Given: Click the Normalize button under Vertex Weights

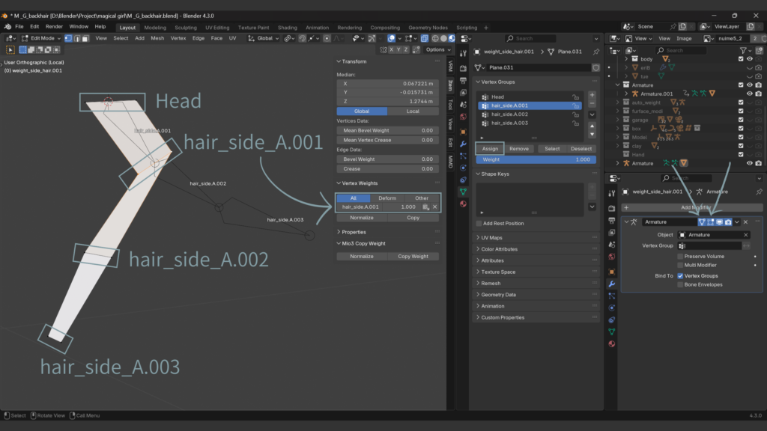Looking at the screenshot, I should 362,217.
